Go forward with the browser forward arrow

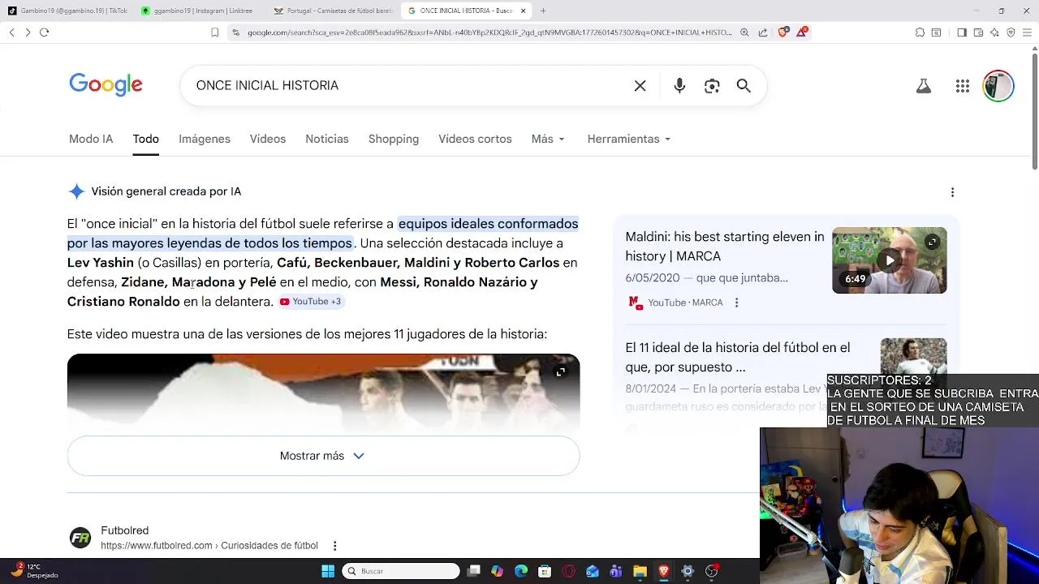coord(28,32)
